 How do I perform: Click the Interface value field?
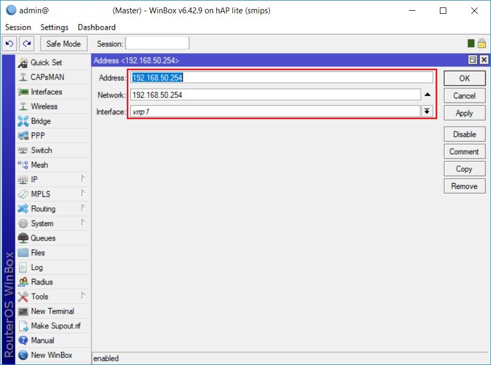[x=275, y=112]
